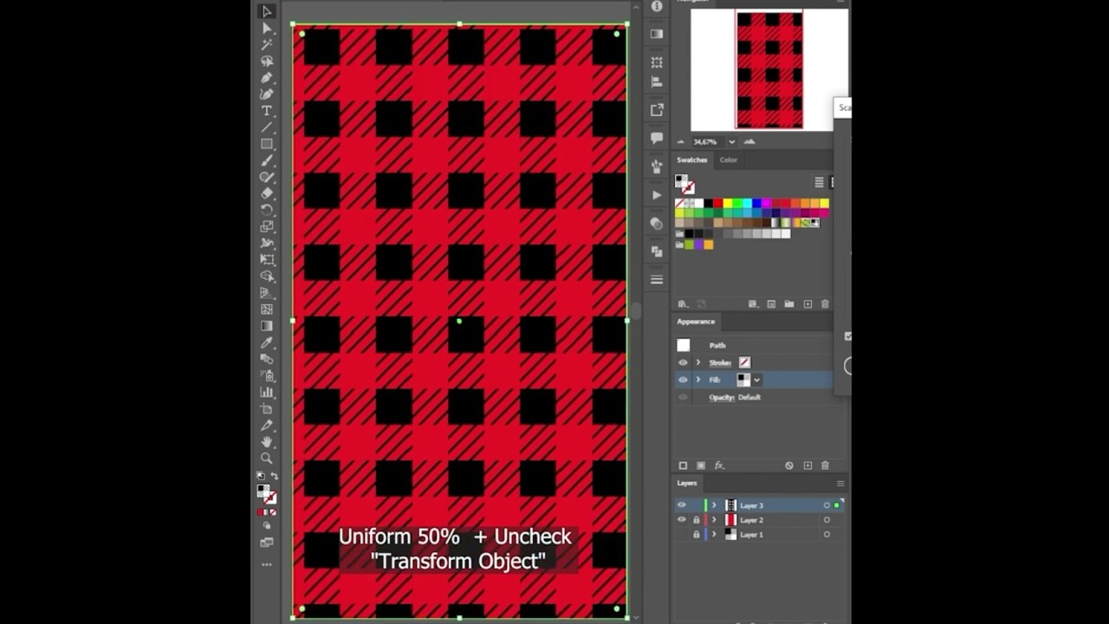Create a new swatch

coord(807,304)
